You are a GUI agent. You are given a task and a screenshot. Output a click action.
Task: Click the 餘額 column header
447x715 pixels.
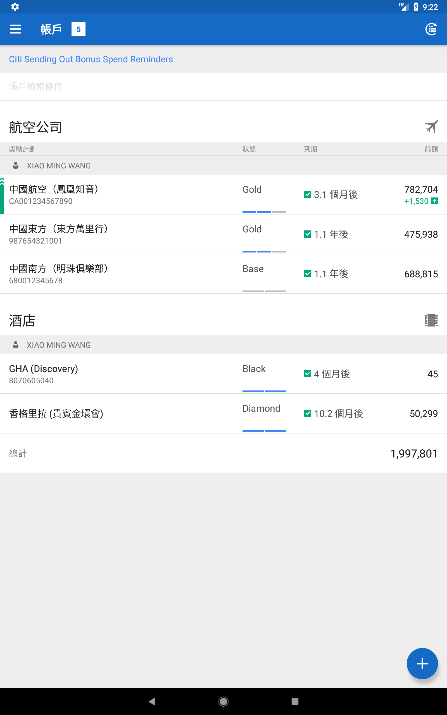tap(431, 149)
